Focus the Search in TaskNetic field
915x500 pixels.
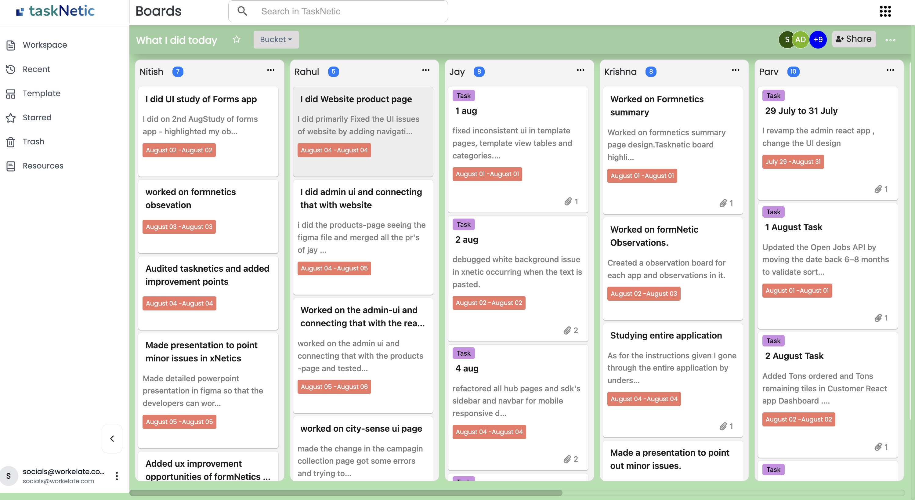click(x=338, y=11)
